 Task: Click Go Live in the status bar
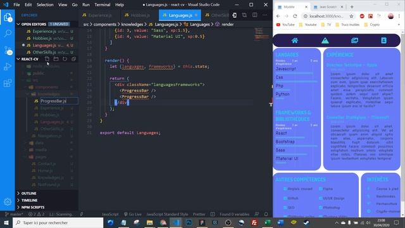click(132, 214)
